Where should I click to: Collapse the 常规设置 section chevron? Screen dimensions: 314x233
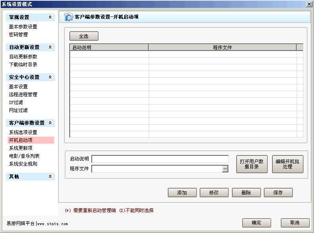point(50,17)
